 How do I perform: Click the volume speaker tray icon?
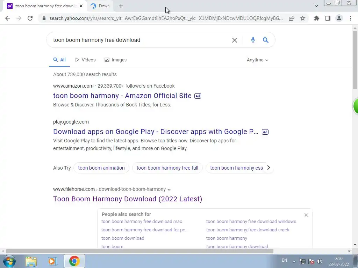tap(320, 261)
